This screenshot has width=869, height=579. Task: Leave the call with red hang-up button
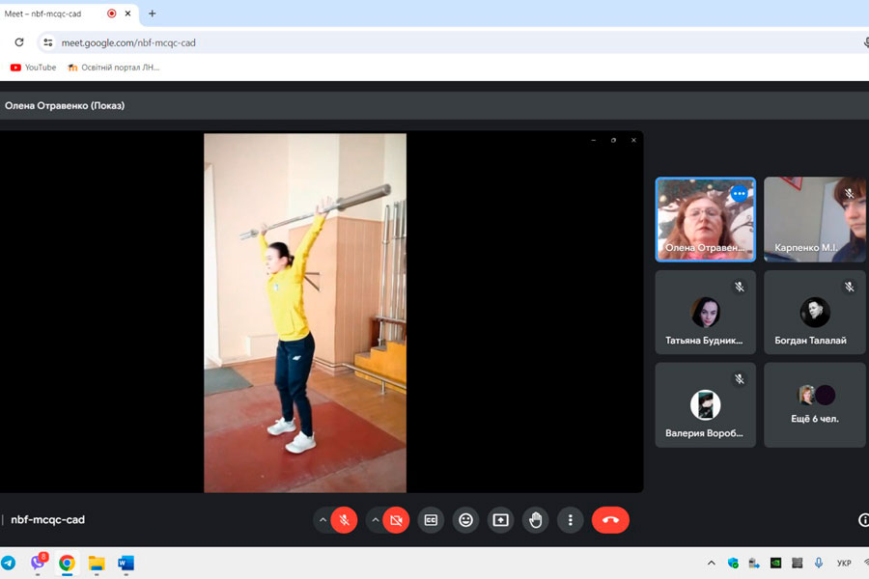(610, 520)
